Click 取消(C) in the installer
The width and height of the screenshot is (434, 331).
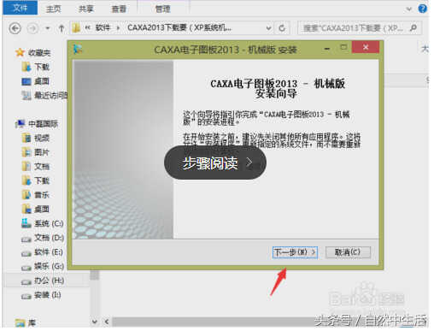click(348, 252)
